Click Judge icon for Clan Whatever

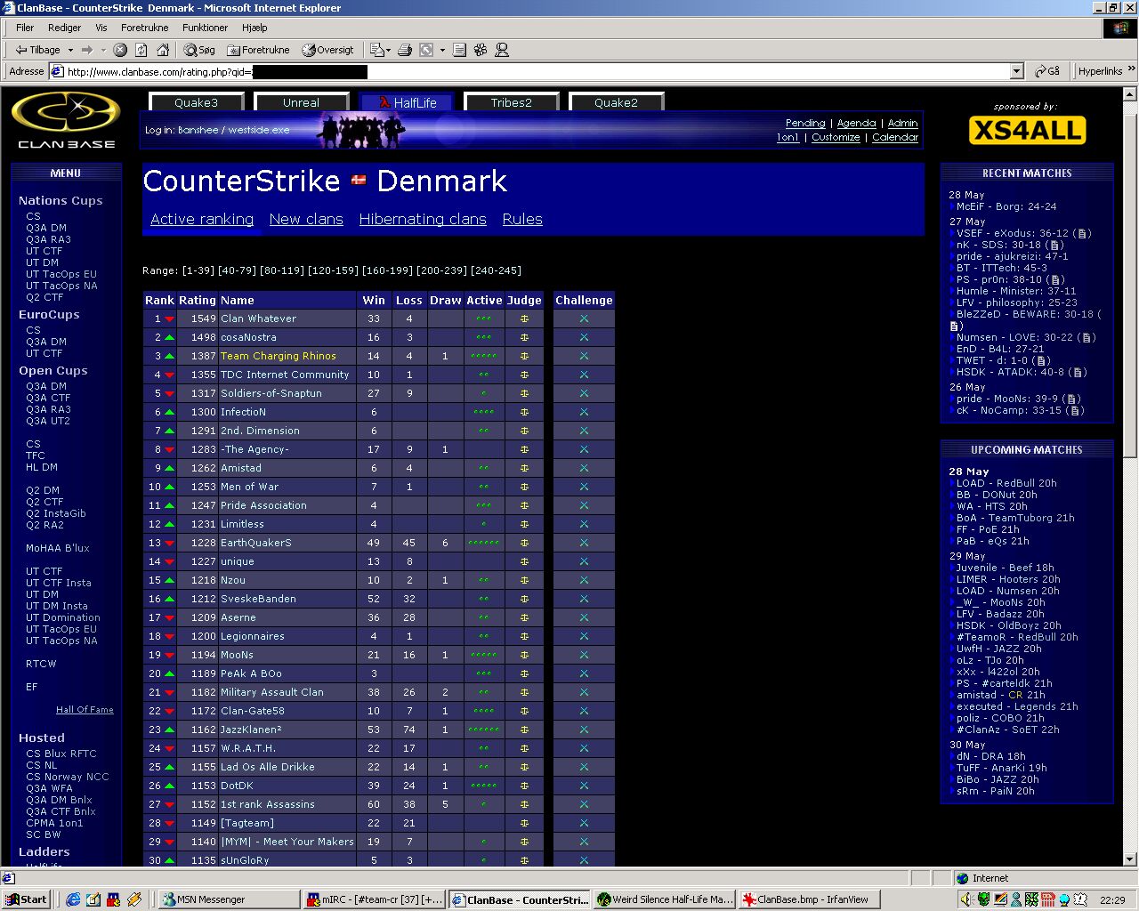click(x=524, y=318)
